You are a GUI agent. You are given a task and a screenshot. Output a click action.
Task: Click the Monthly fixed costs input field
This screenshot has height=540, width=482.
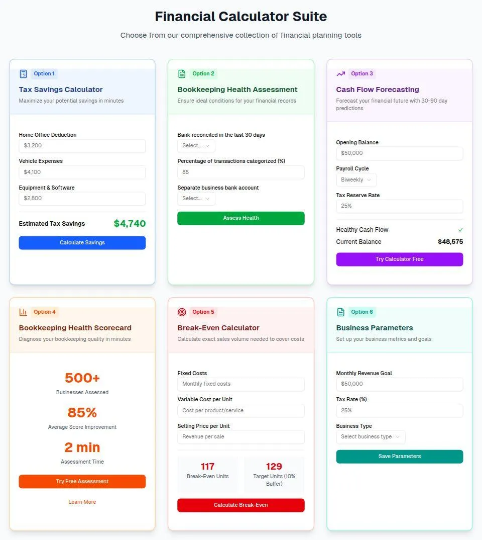pyautogui.click(x=241, y=384)
